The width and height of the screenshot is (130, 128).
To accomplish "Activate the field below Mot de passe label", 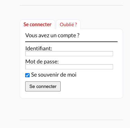I will (x=69, y=67).
